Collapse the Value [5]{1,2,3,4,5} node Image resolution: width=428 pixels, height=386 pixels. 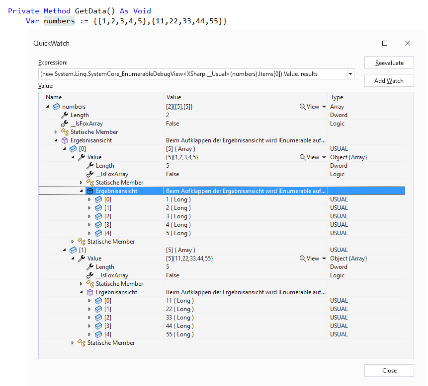73,157
